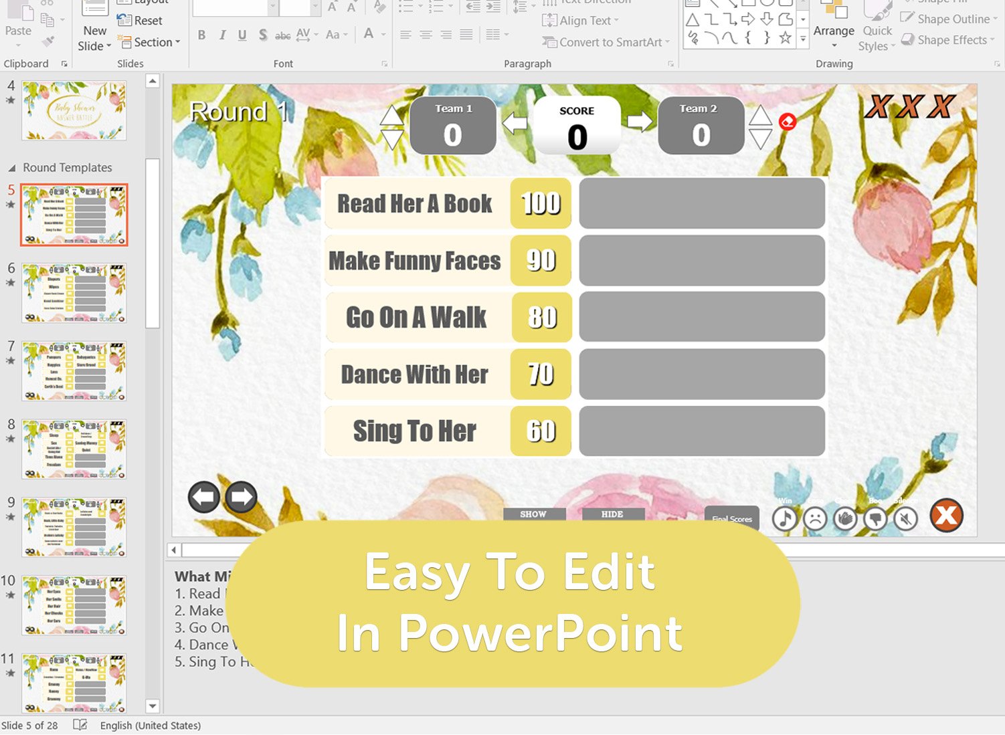Viewport: 1005px width, 735px height.
Task: Click the red reset icon beside Team 2
Action: point(788,122)
